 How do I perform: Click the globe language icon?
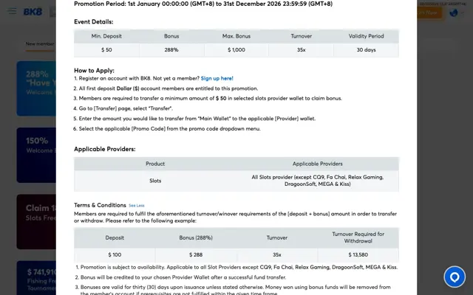pyautogui.click(x=453, y=13)
